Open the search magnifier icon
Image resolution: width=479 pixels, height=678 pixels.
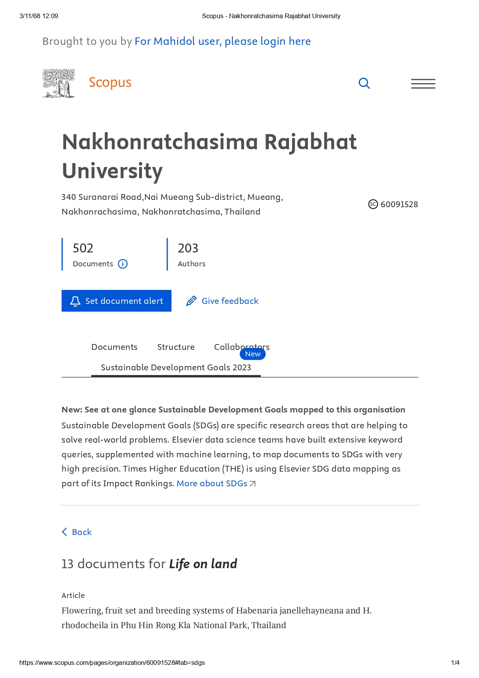point(364,83)
